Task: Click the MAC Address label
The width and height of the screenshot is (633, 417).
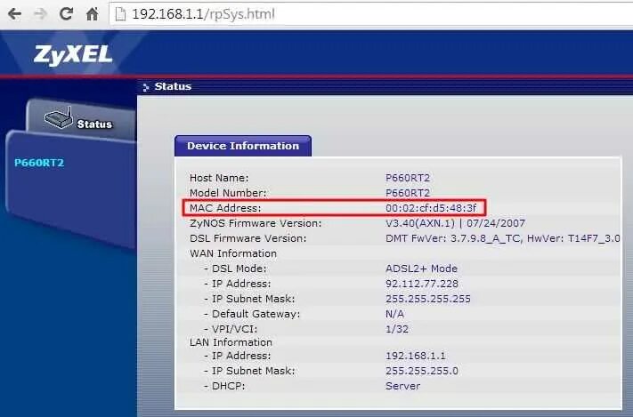Action: point(225,208)
